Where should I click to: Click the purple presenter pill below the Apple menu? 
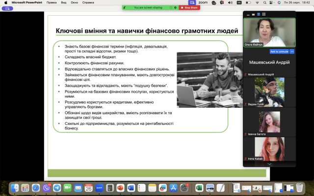coord(7,8)
